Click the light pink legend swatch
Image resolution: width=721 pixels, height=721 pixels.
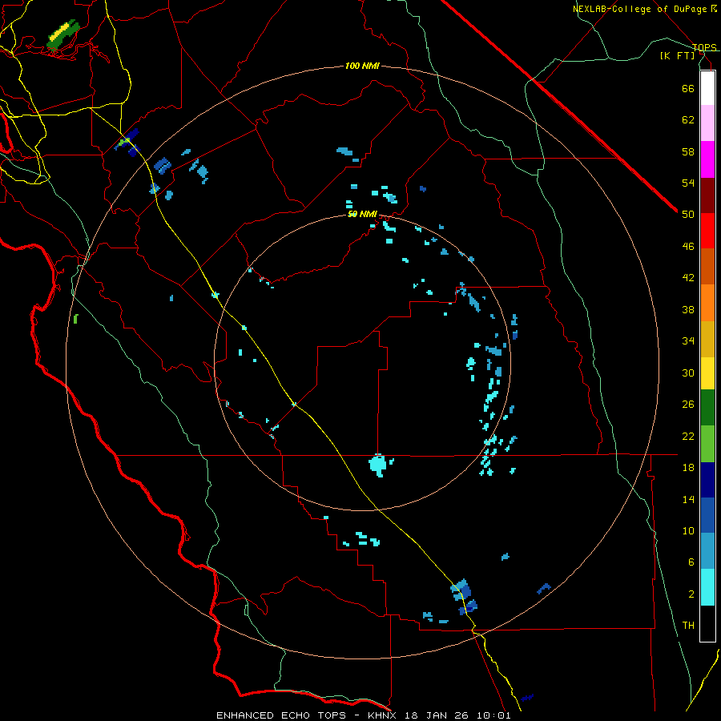(x=707, y=123)
